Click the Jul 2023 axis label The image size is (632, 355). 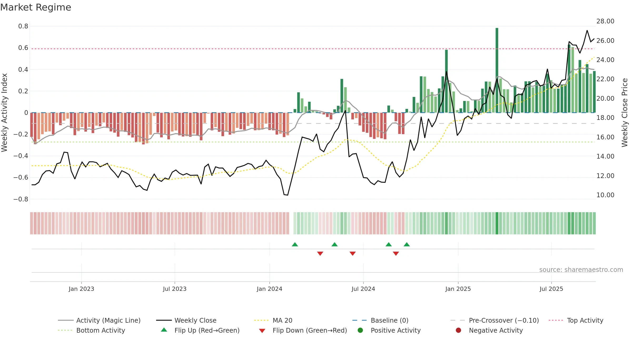click(175, 289)
